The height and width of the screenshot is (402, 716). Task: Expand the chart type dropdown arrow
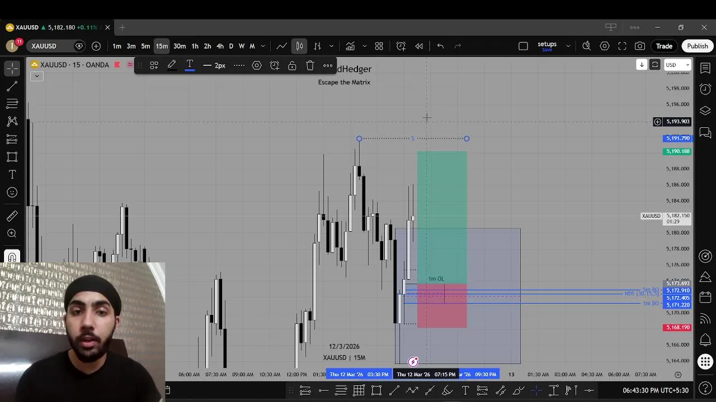click(331, 46)
